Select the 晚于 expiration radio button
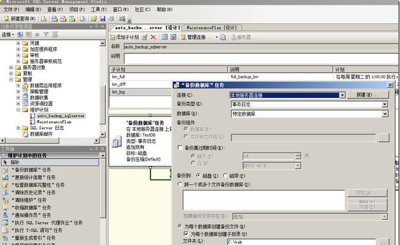 click(x=193, y=156)
